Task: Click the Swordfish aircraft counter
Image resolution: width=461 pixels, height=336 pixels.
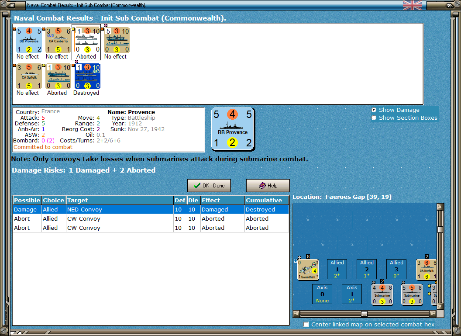Action: 308,269
